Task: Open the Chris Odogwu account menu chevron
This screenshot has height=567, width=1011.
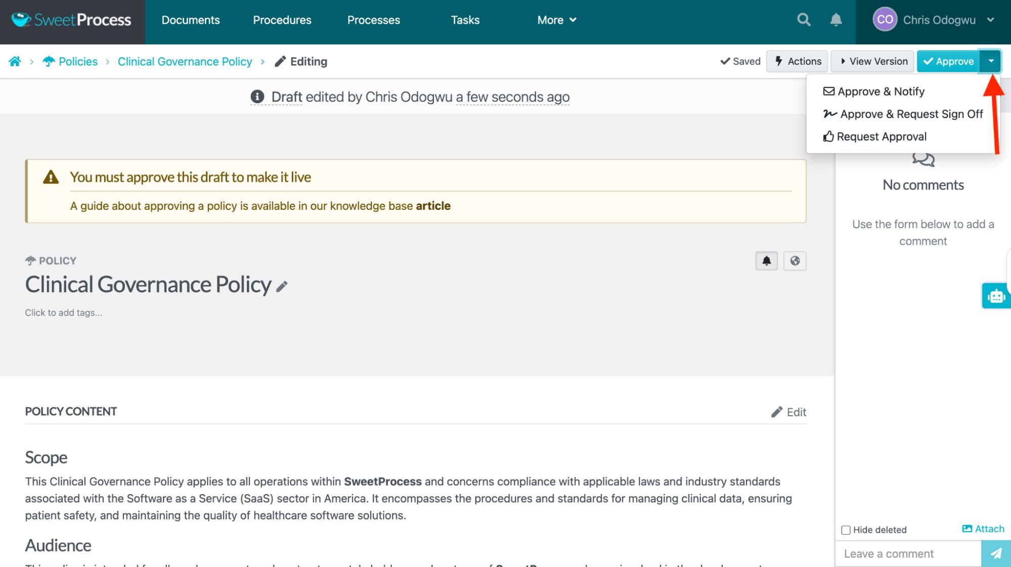Action: pos(990,20)
